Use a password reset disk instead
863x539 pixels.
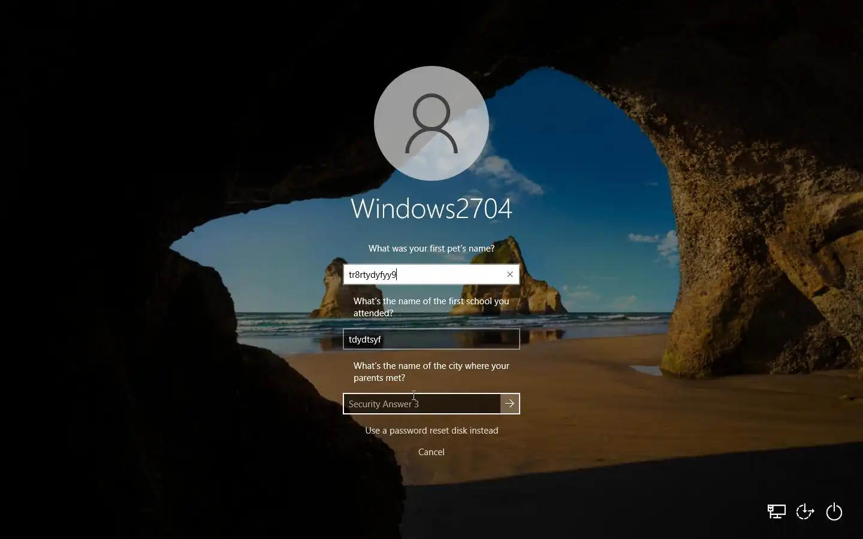(431, 431)
